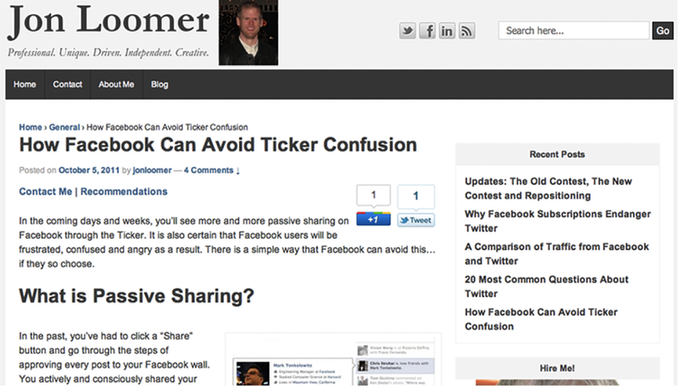Image resolution: width=678 pixels, height=386 pixels.
Task: Click the Jon Loomer site title
Action: click(x=109, y=23)
